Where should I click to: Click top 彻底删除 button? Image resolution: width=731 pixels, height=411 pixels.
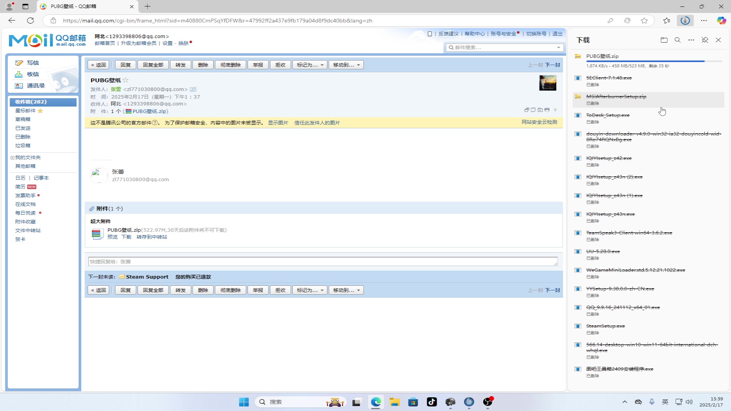point(230,65)
